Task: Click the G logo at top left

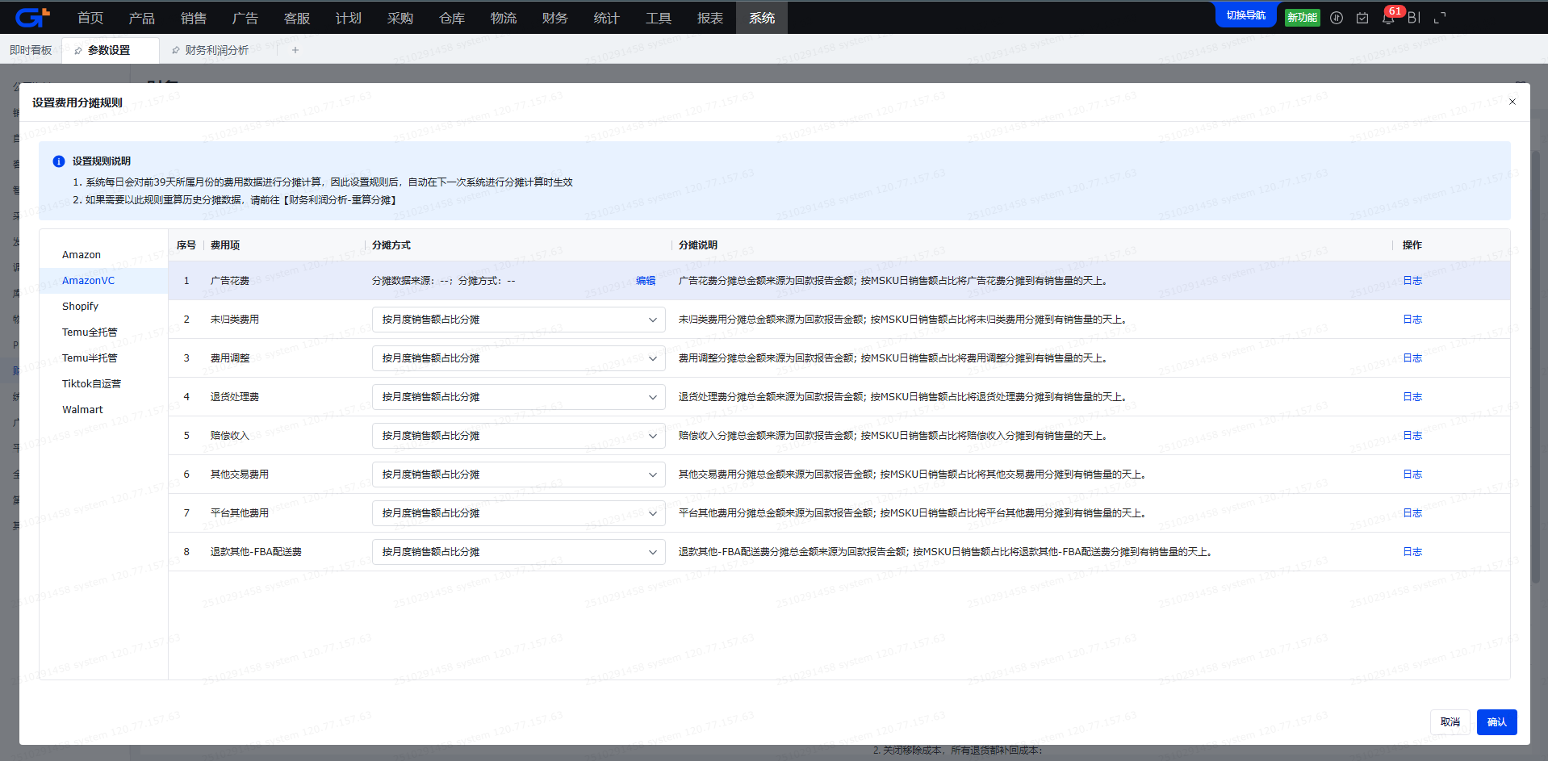Action: coord(32,17)
